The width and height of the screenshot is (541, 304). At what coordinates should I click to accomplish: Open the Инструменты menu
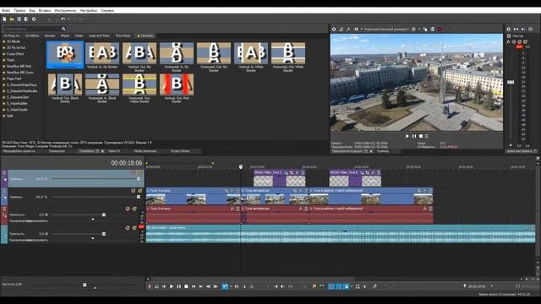coord(65,11)
